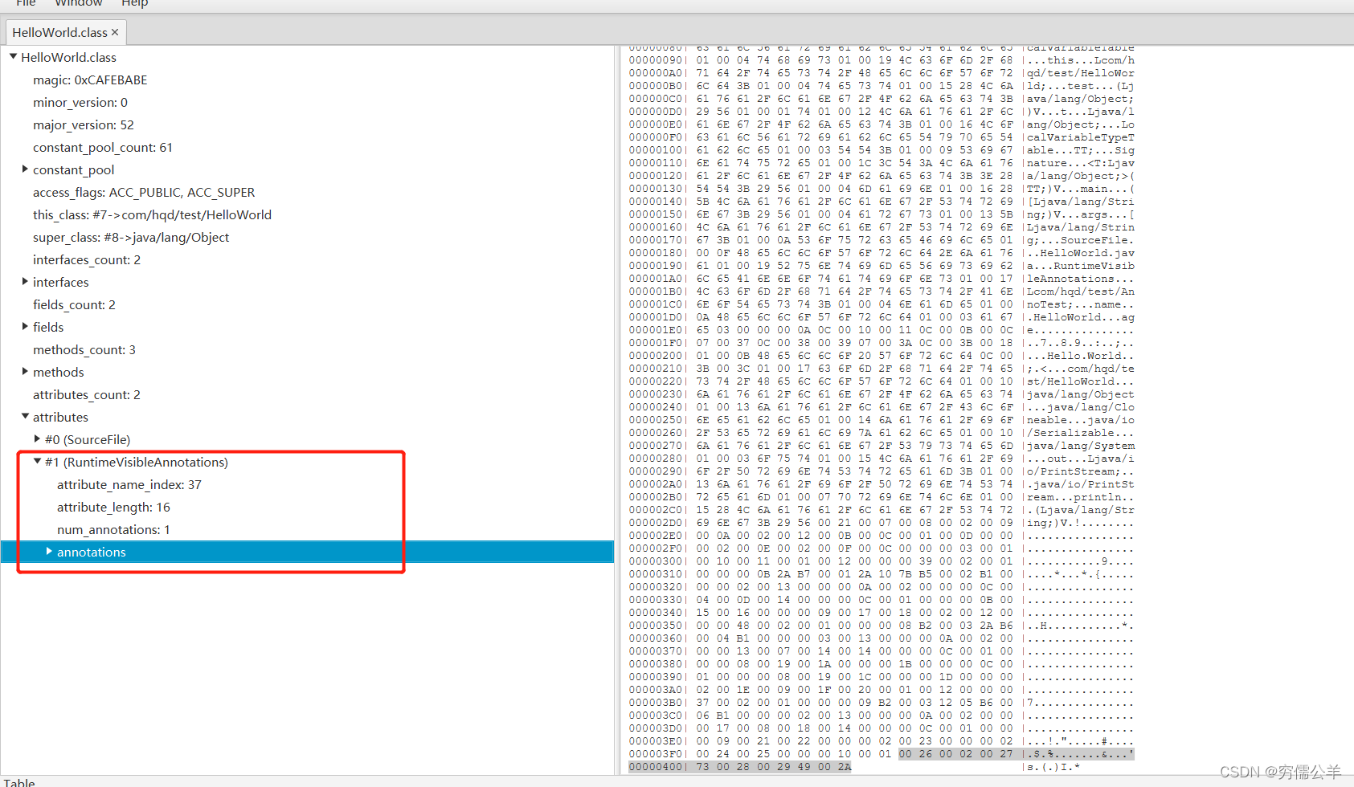Expand the #0 (SourceFile) attribute
1354x787 pixels.
[x=37, y=439]
